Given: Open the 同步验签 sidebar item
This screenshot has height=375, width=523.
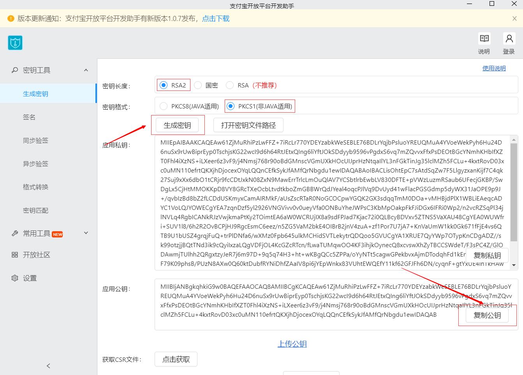Looking at the screenshot, I should pyautogui.click(x=46, y=140).
